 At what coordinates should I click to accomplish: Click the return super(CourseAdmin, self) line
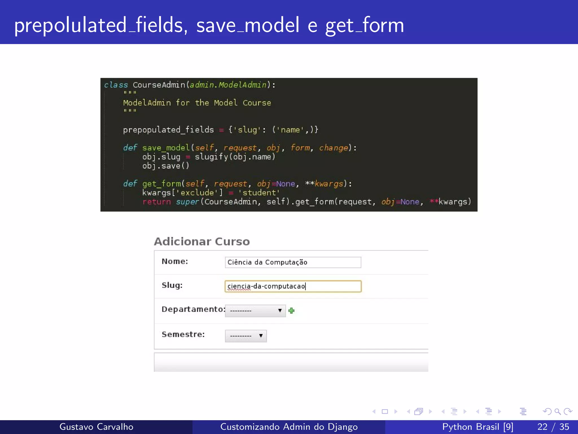click(x=307, y=202)
